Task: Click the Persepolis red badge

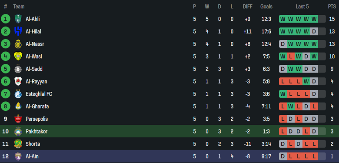Action: [x=18, y=119]
